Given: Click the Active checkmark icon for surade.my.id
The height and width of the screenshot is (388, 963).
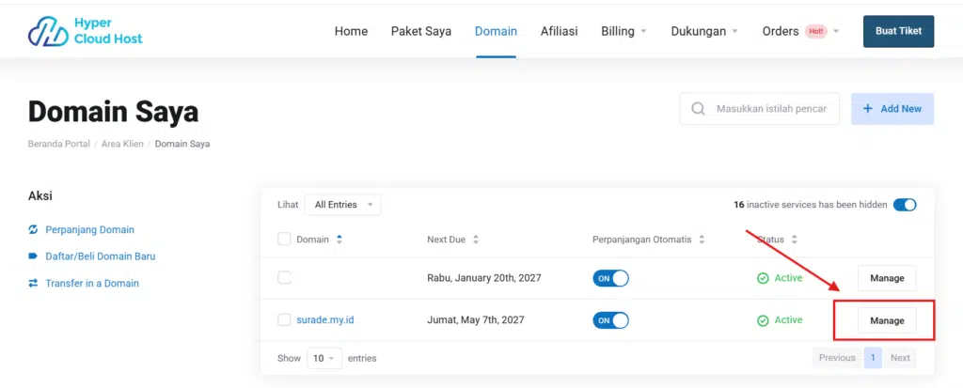Looking at the screenshot, I should pos(763,320).
